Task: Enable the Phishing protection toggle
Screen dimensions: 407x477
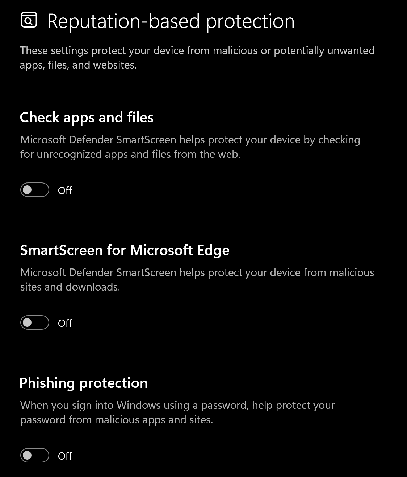Action: (x=35, y=455)
